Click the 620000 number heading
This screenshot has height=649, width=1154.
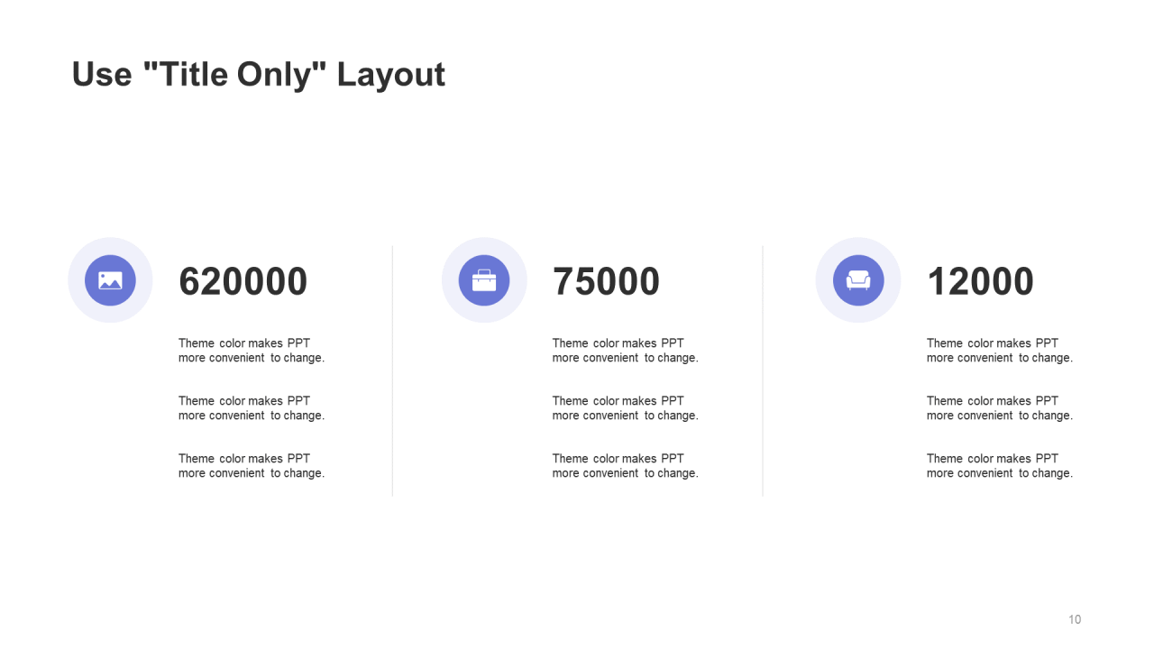pos(243,281)
